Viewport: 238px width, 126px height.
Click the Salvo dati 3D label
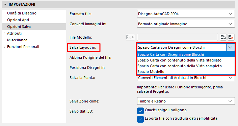81,111
